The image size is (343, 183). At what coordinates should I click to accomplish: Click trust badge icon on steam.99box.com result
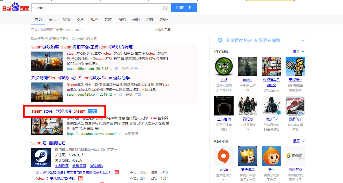click(x=117, y=69)
